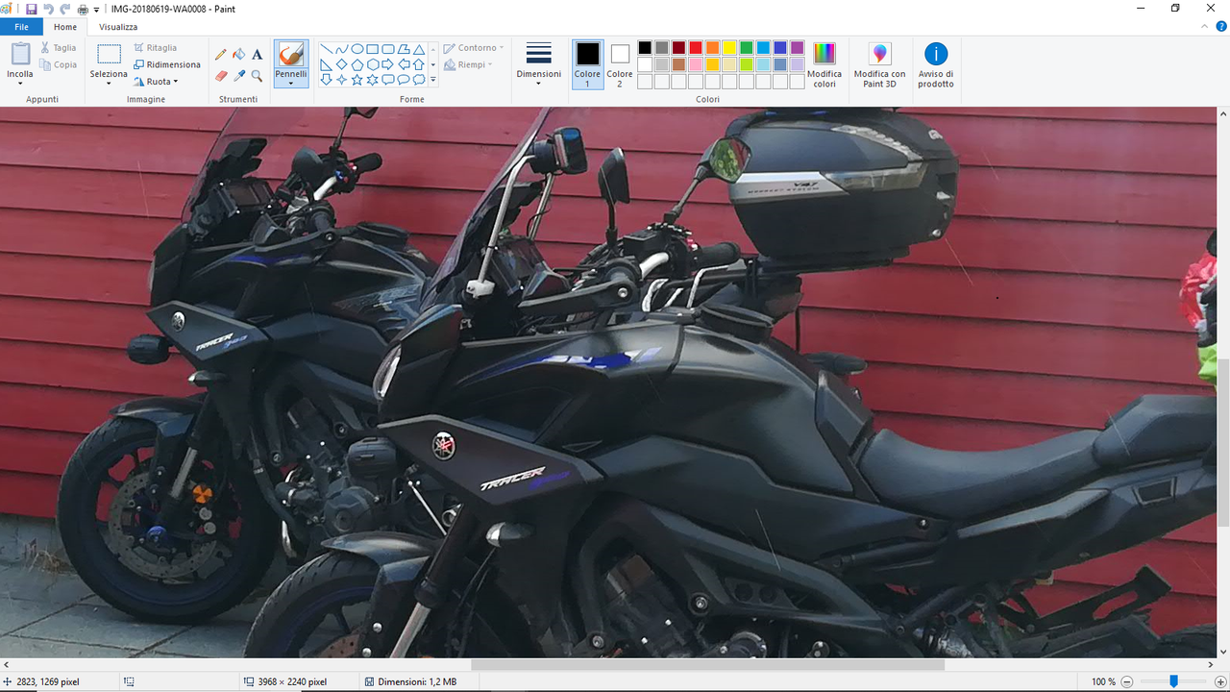Viewport: 1230px width, 692px height.
Task: Choose the Diamond shape
Action: coord(341,64)
